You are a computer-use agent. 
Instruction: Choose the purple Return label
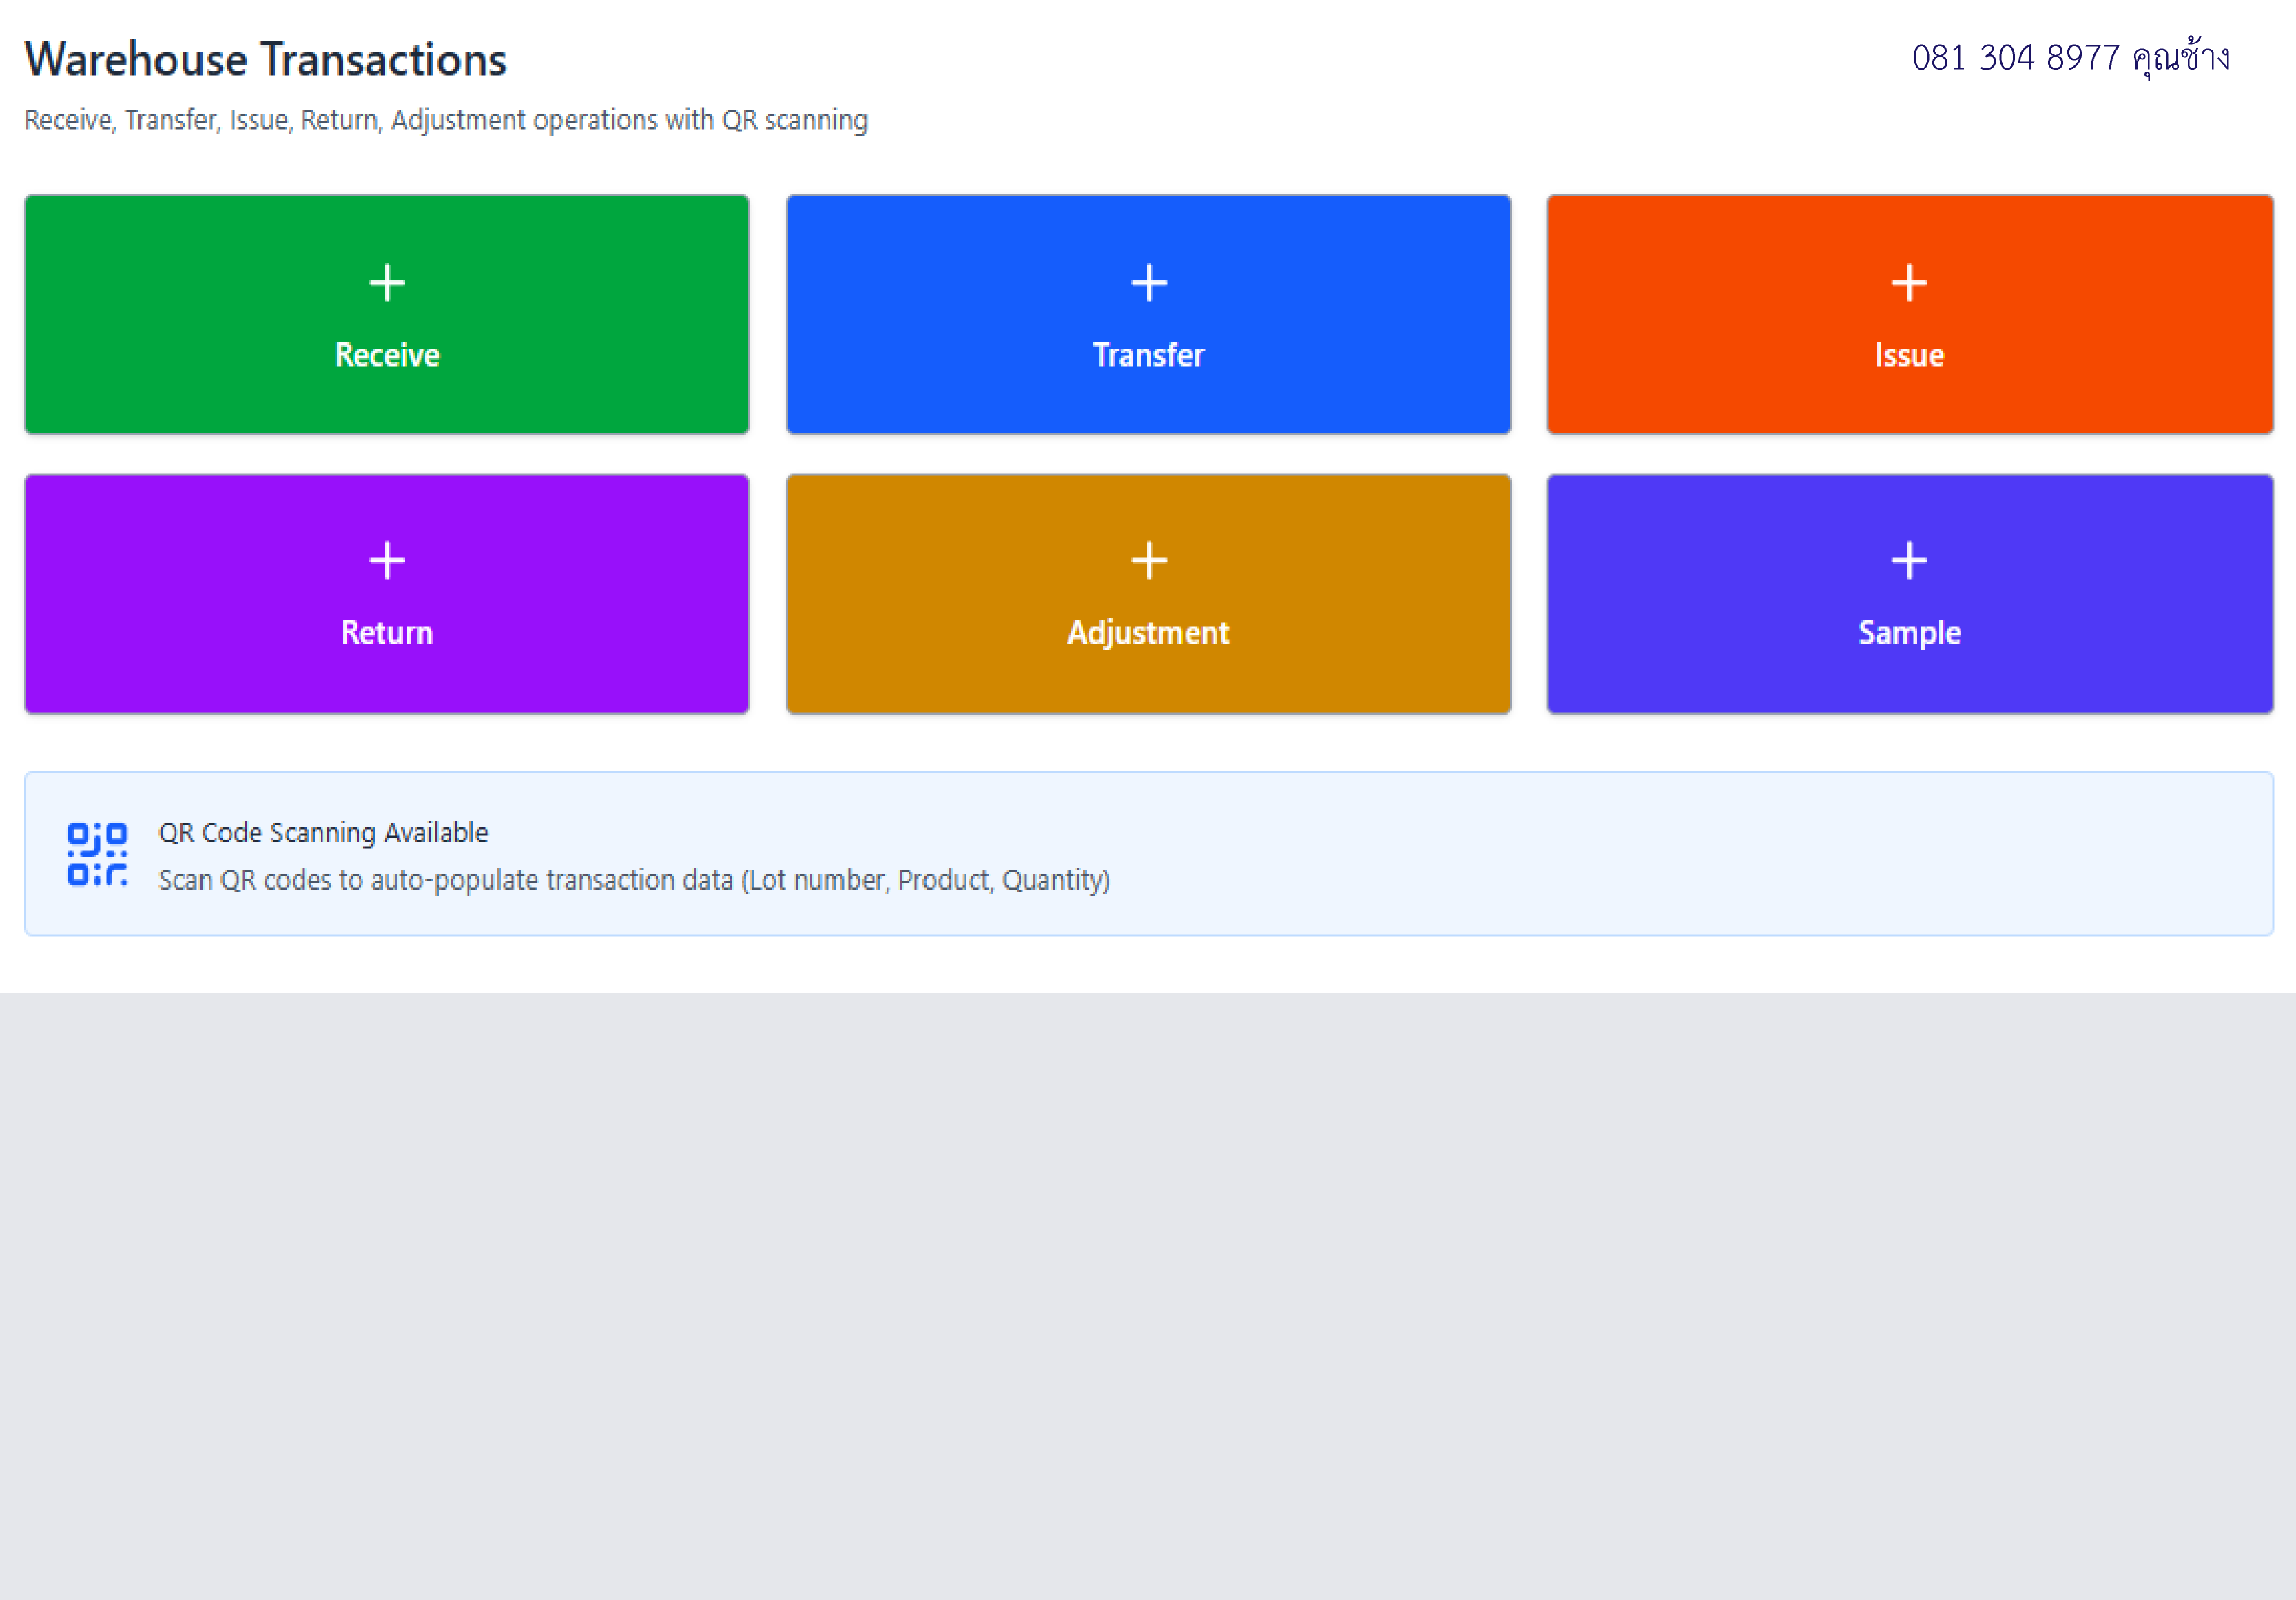pos(387,633)
